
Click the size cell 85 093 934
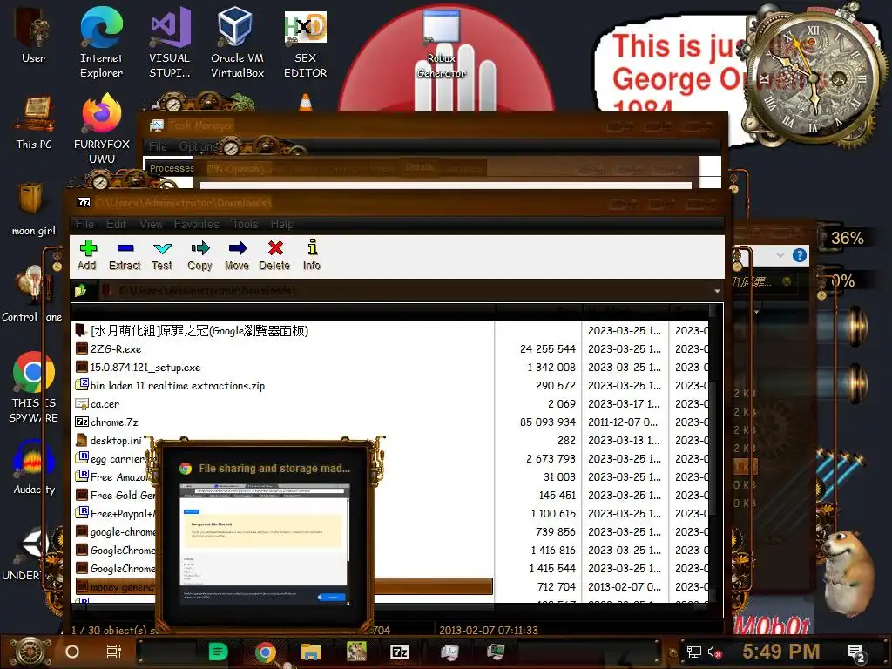tap(547, 422)
